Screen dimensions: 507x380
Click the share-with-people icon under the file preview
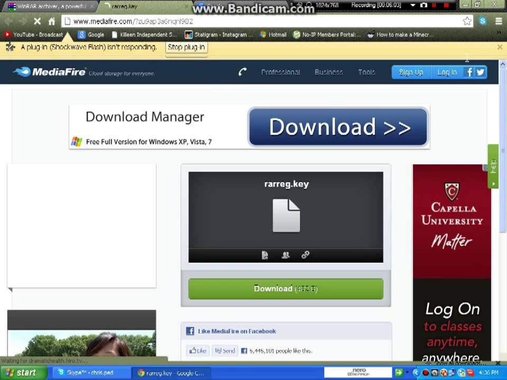(286, 255)
